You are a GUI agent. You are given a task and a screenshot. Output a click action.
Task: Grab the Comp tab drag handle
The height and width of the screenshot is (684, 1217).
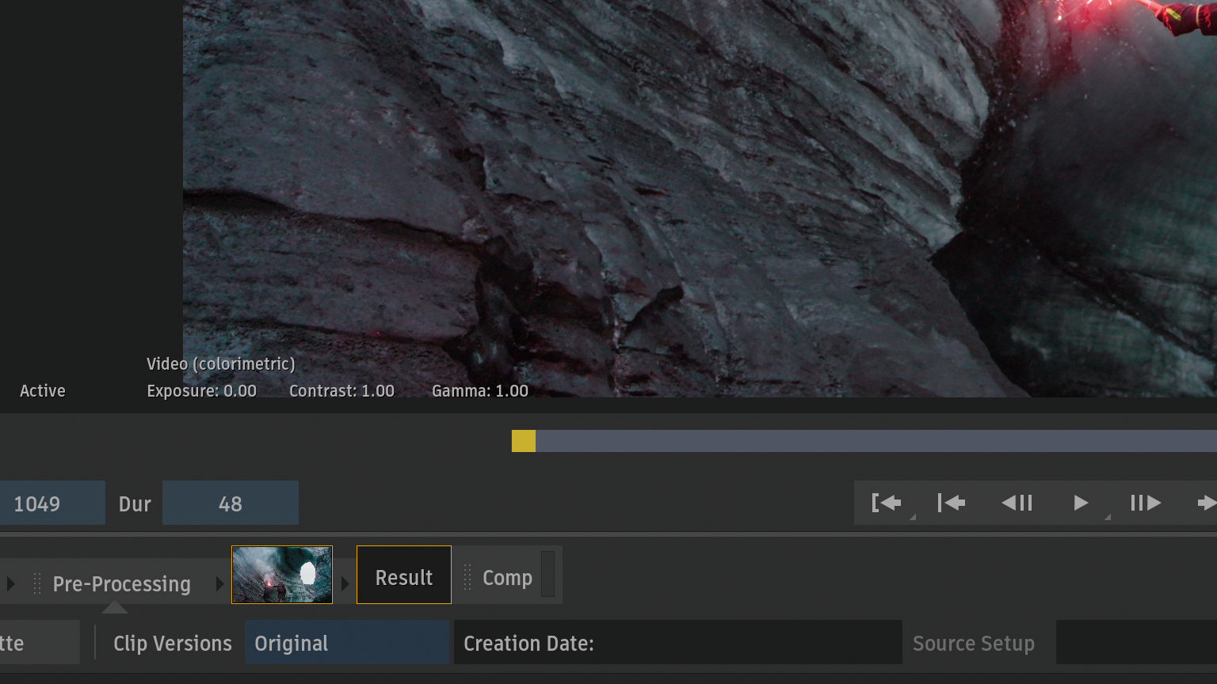pyautogui.click(x=467, y=577)
